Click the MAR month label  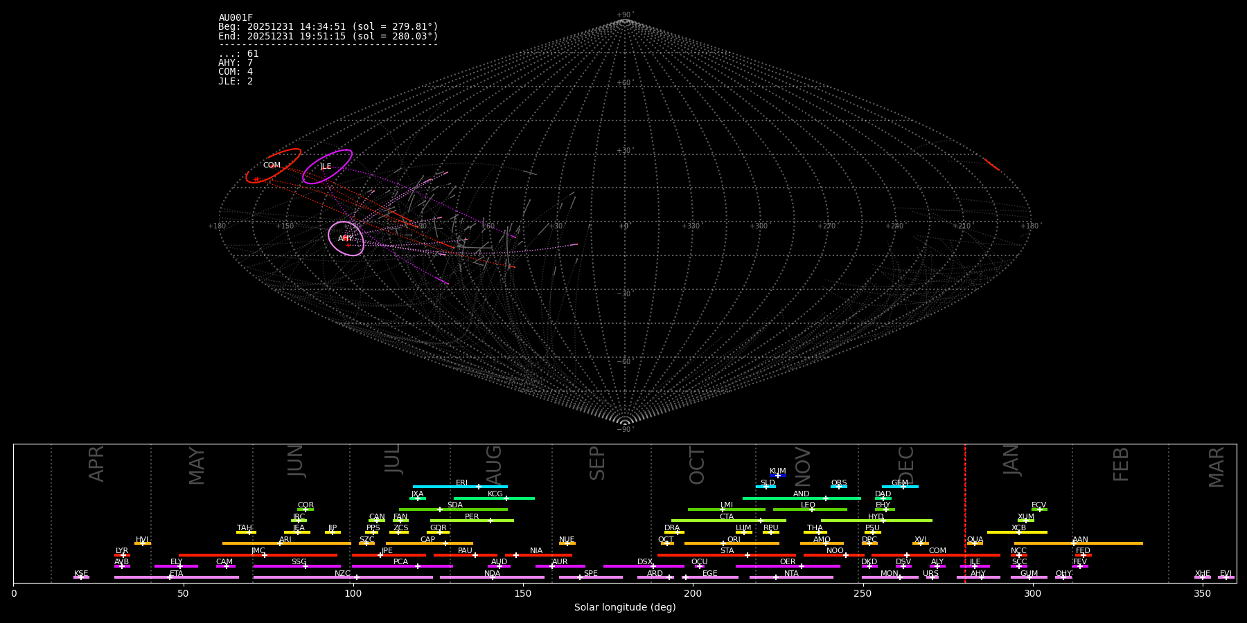click(1217, 467)
